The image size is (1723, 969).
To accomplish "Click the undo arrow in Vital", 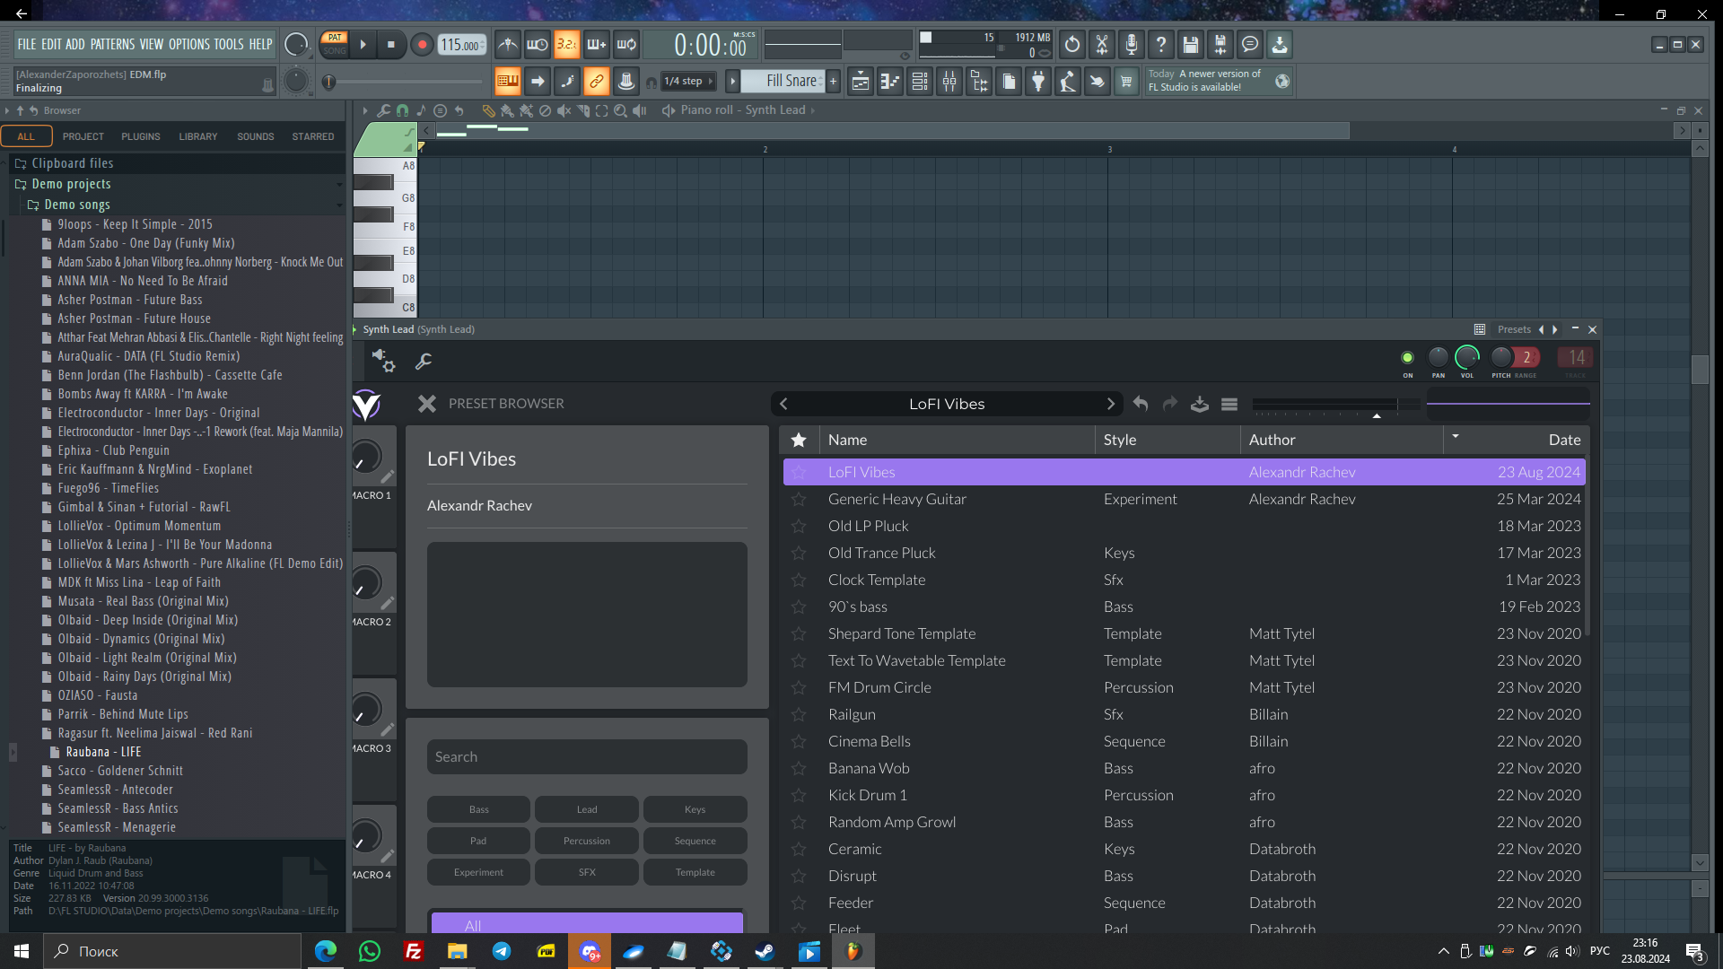I will tap(1141, 405).
